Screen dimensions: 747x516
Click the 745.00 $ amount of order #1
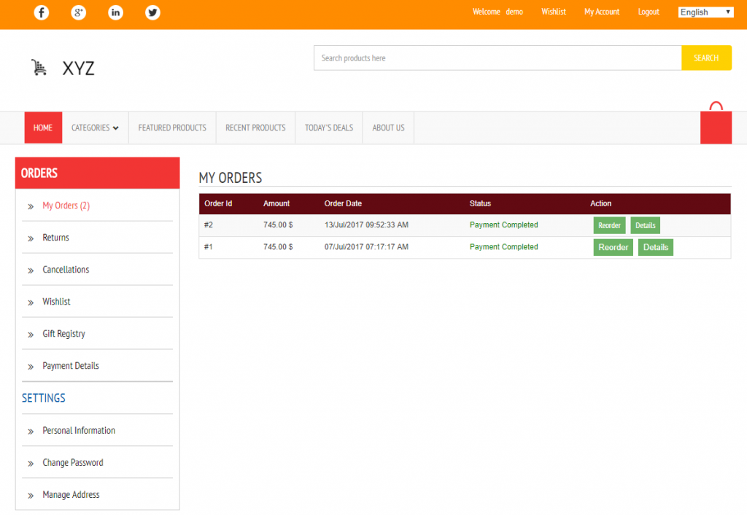(278, 246)
